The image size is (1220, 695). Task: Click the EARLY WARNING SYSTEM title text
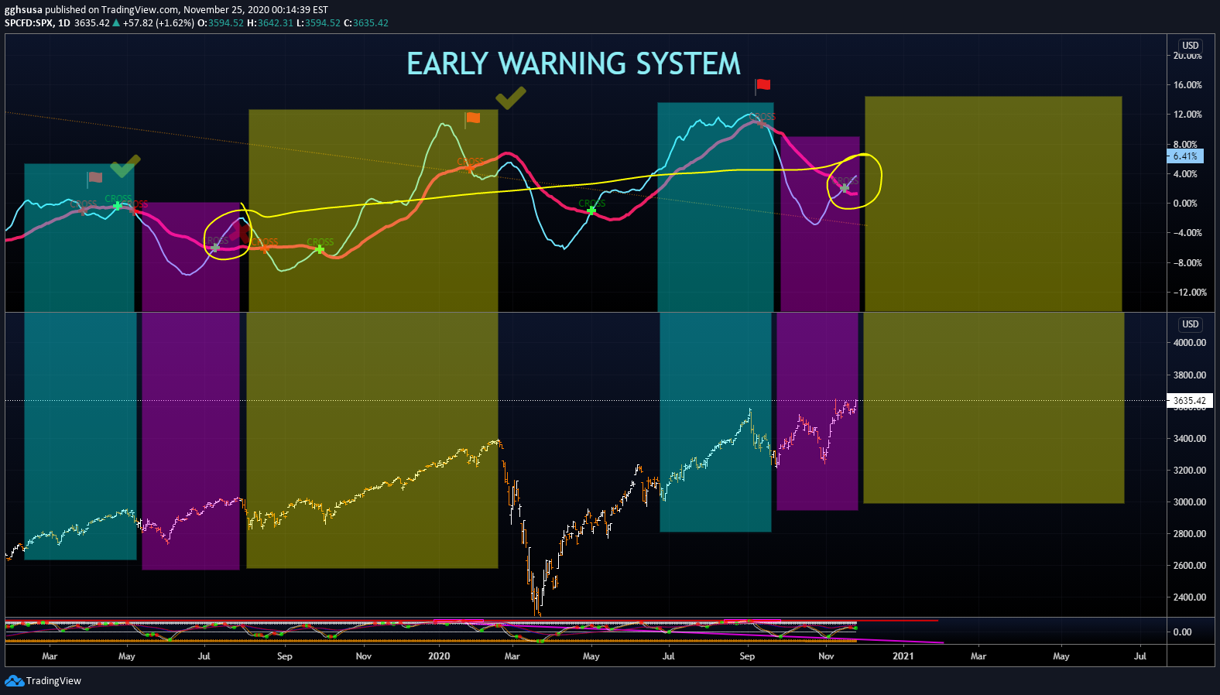(x=574, y=64)
